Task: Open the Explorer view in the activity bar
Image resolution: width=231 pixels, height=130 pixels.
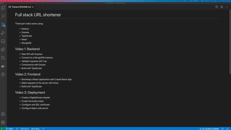Action: pyautogui.click(x=3, y=8)
